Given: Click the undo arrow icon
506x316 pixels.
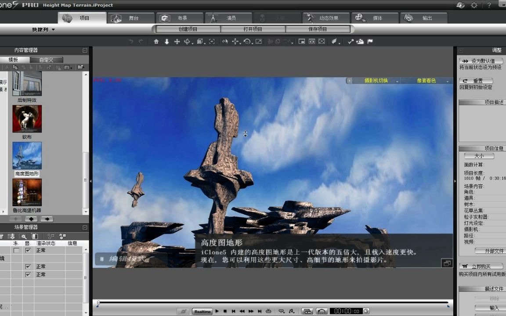Looking at the screenshot, I should pos(130,41).
